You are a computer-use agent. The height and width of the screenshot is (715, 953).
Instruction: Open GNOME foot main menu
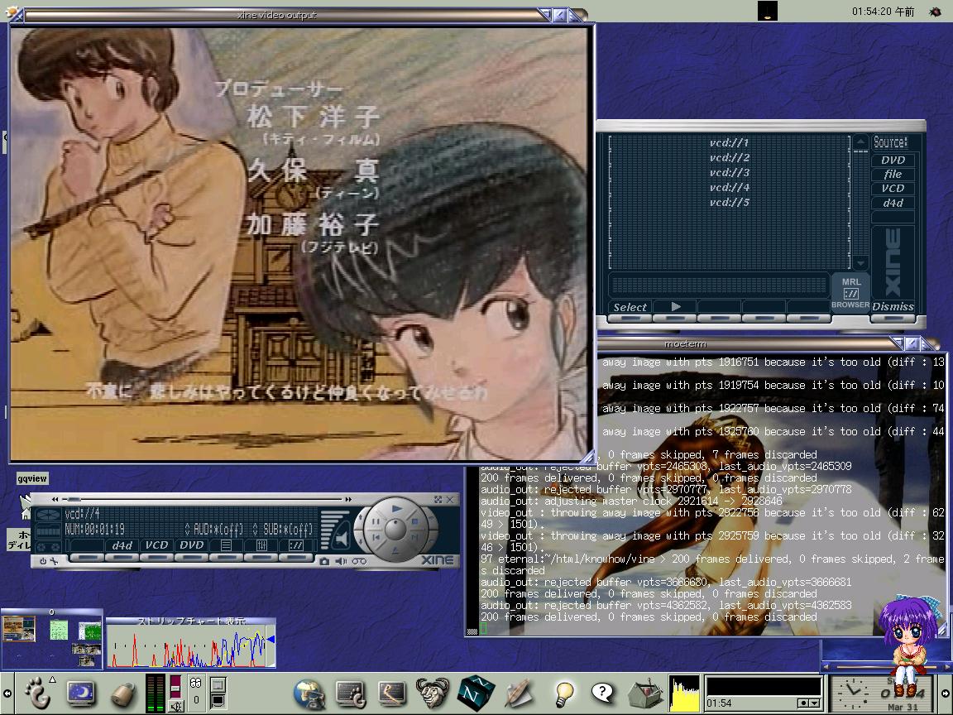[38, 693]
